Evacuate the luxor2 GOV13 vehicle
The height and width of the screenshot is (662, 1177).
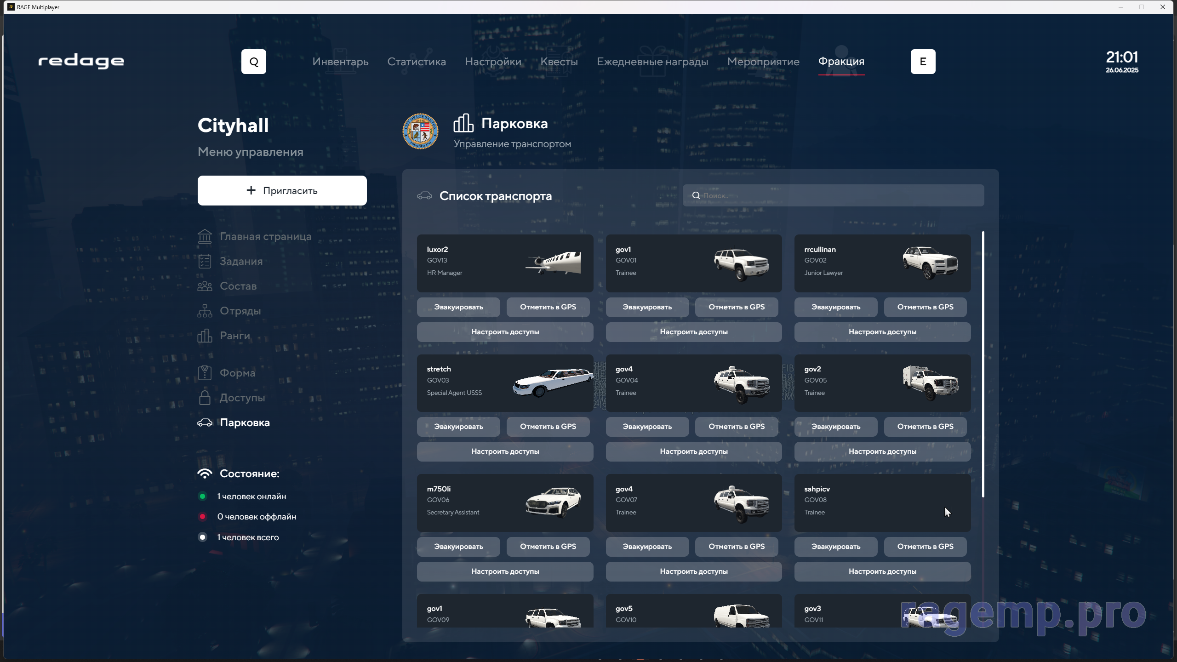[458, 307]
